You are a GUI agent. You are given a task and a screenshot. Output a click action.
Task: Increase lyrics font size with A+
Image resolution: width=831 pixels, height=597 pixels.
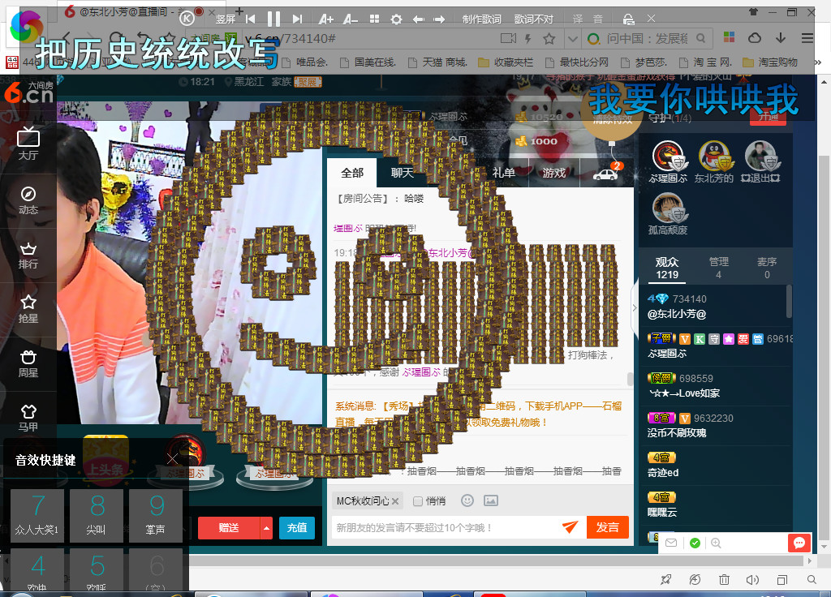point(325,19)
